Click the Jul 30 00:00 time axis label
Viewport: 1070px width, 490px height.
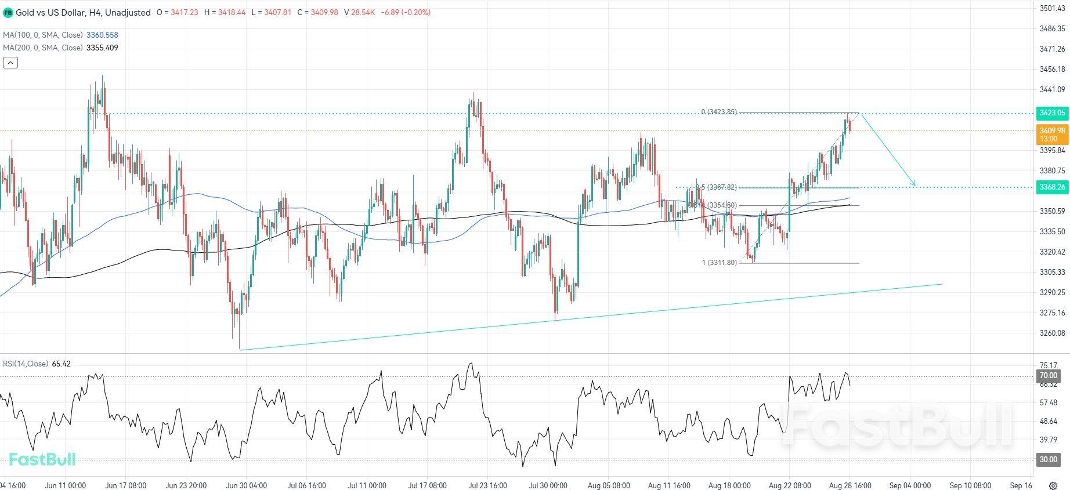click(548, 486)
